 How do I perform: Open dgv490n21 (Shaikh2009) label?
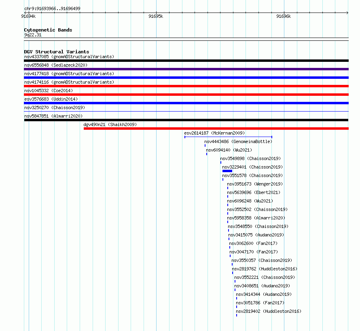[110, 124]
